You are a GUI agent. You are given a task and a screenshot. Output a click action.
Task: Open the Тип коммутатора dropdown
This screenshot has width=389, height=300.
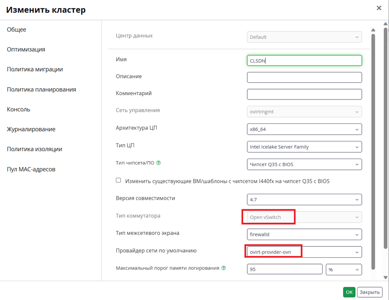304,217
